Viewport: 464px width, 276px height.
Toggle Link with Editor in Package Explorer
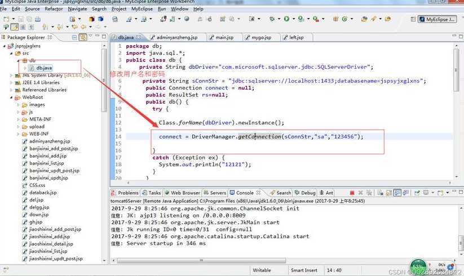point(83,38)
